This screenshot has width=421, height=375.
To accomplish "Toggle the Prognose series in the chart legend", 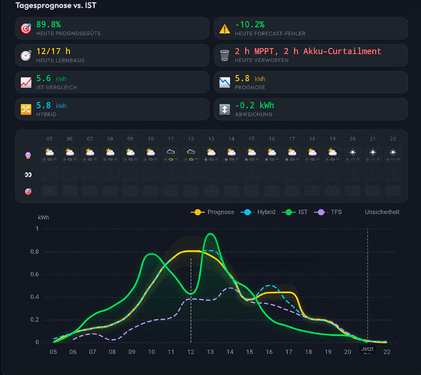I will click(212, 212).
